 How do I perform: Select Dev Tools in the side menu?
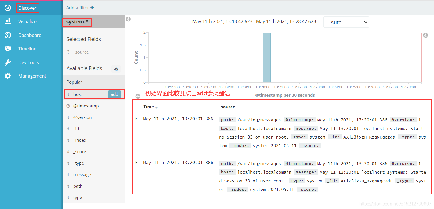[29, 62]
